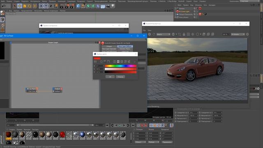Open Redshift menu in main menu bar

pos(181,1)
